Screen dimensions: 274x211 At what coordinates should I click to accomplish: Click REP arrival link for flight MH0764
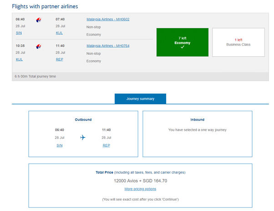coord(60,59)
